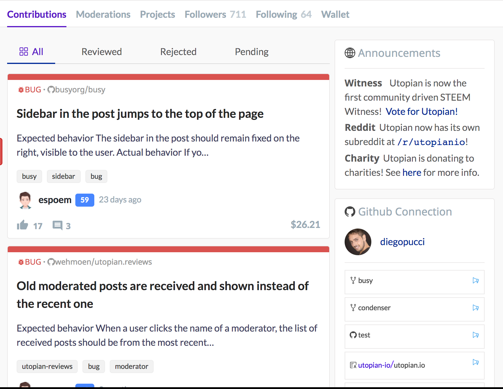
Task: Click the flag icon on busy row
Action: click(x=476, y=280)
